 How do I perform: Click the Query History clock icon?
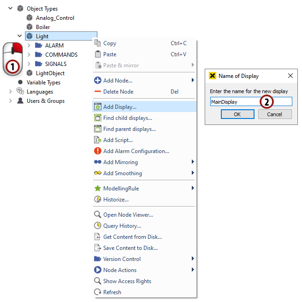point(97,225)
